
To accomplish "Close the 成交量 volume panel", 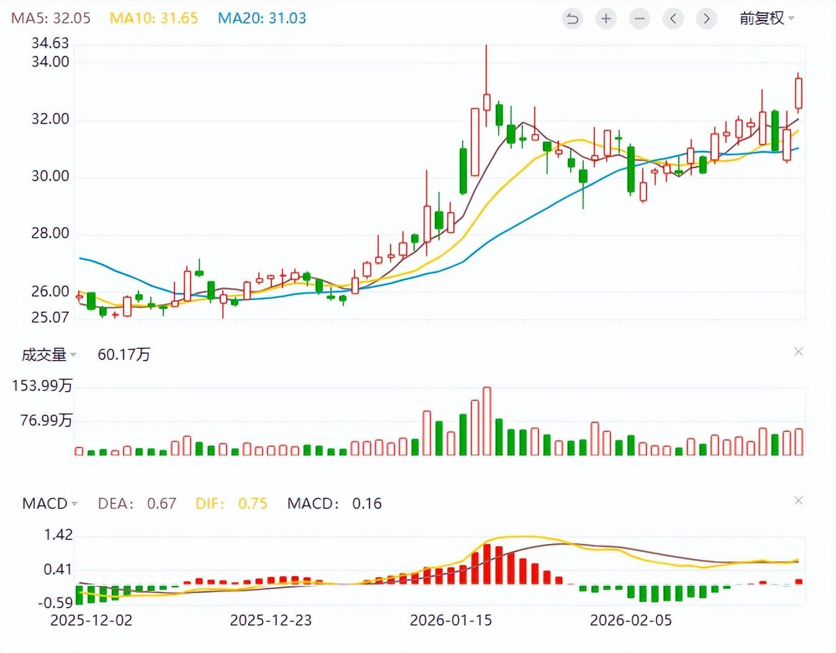I will 799,352.
